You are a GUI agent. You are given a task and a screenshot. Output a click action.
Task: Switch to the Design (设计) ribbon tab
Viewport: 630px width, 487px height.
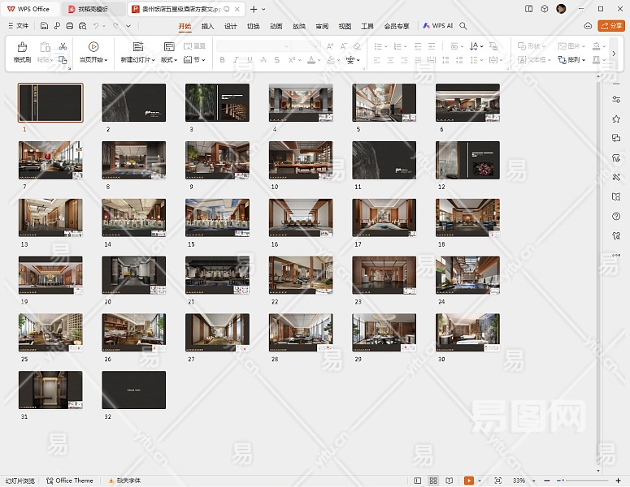tap(231, 26)
